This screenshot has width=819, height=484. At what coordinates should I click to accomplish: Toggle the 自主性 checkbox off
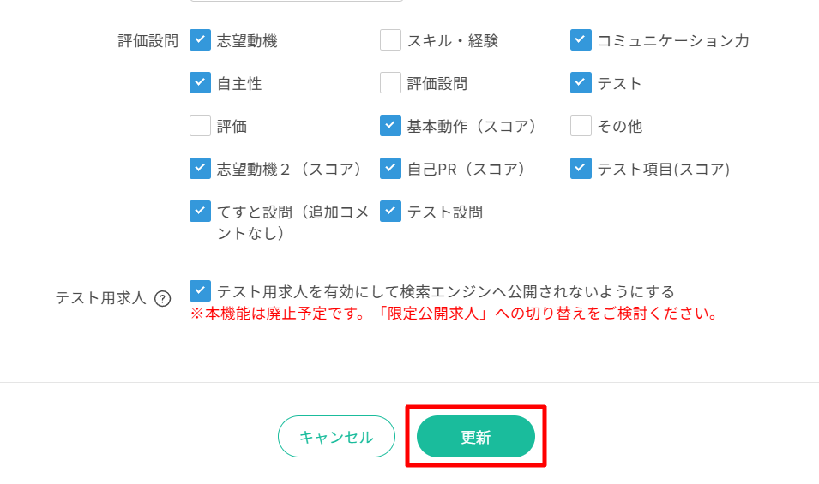(200, 83)
